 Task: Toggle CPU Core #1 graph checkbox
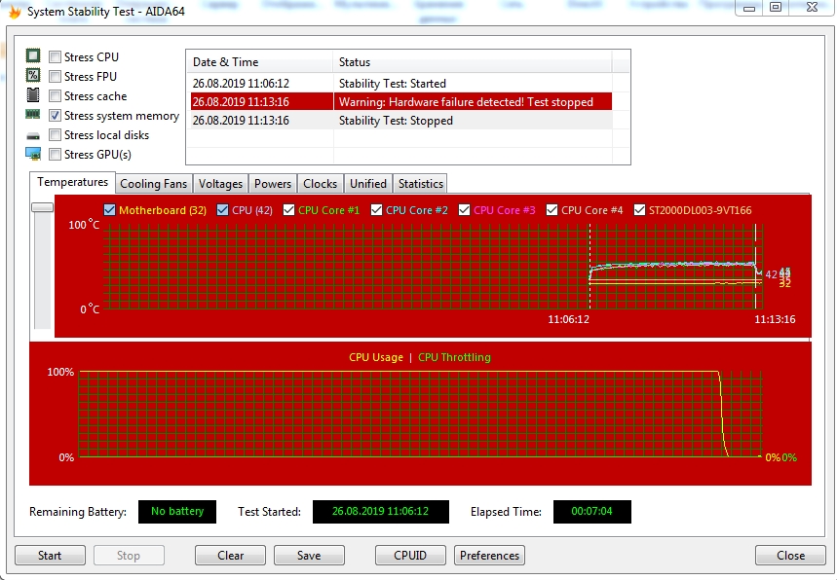pyautogui.click(x=288, y=210)
